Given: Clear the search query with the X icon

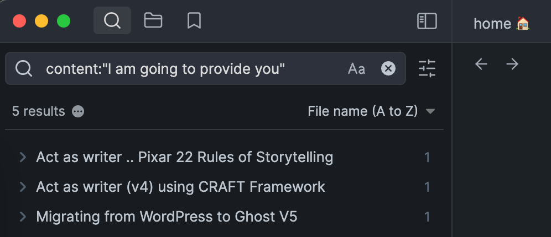Looking at the screenshot, I should coord(388,68).
